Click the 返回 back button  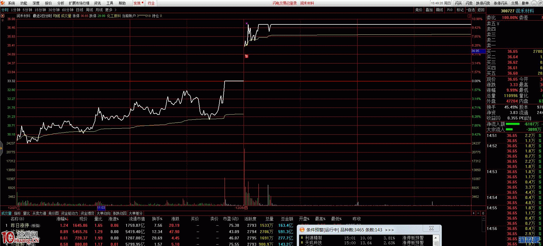pos(481,10)
